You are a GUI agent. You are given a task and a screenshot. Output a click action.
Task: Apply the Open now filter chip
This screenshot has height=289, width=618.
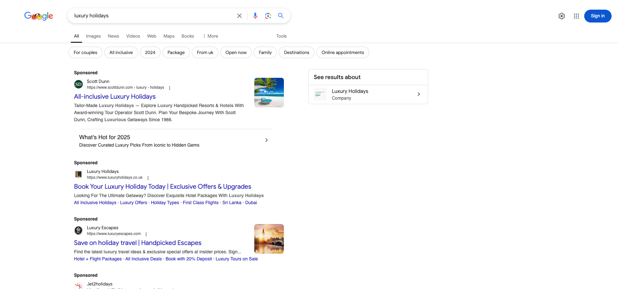(236, 52)
